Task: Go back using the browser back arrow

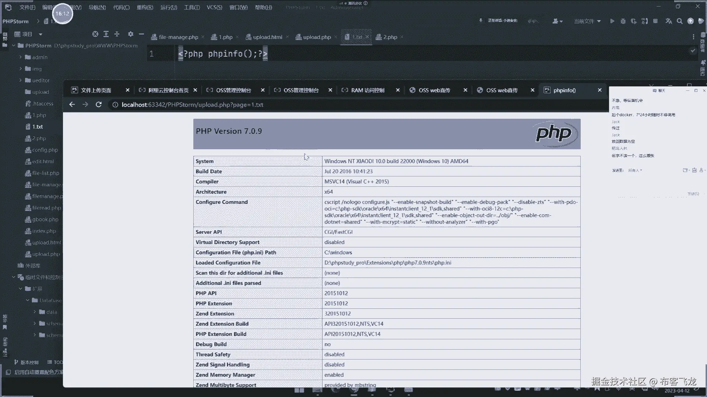Action: coord(72,105)
